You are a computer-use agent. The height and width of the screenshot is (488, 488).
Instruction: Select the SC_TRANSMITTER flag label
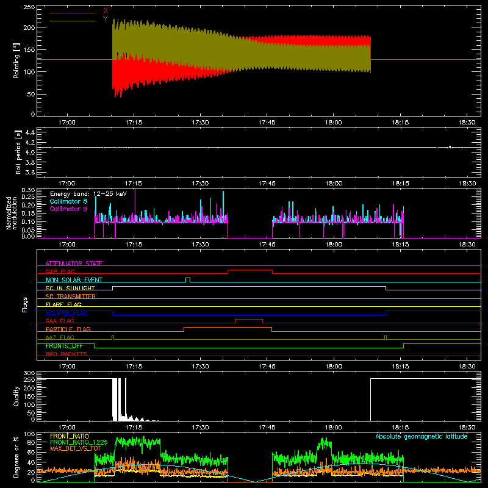(x=71, y=296)
